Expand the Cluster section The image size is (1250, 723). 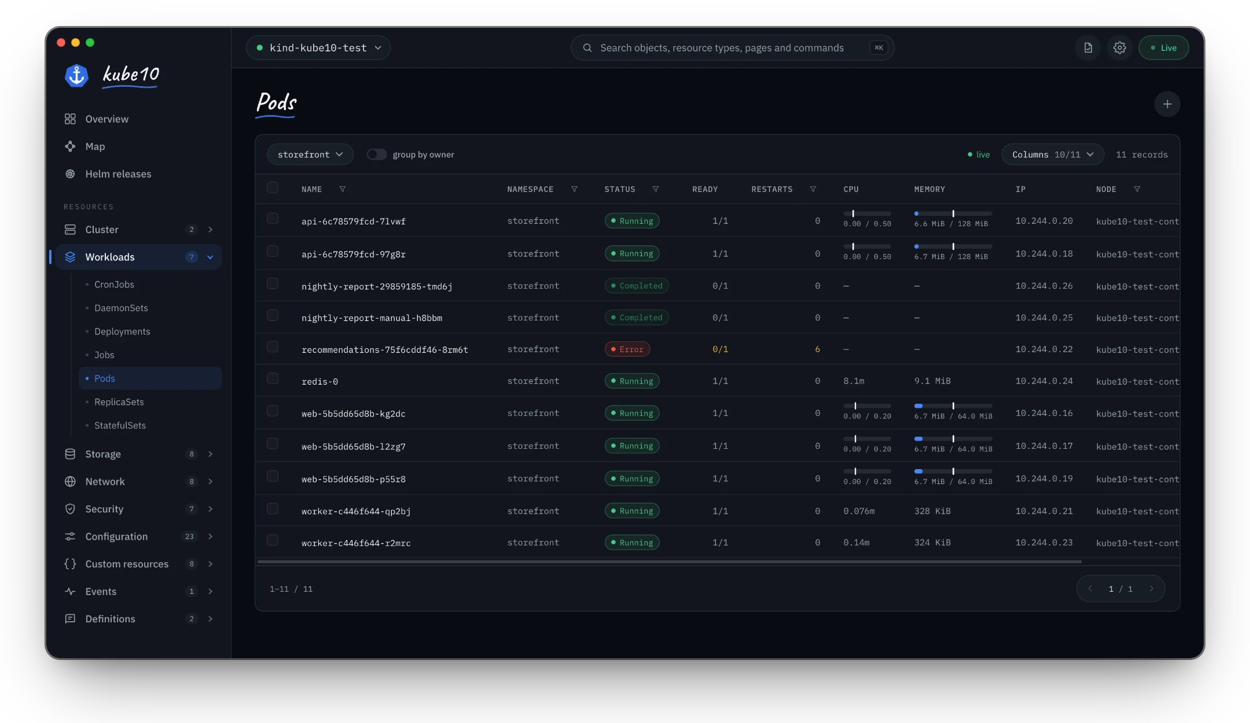pos(210,230)
